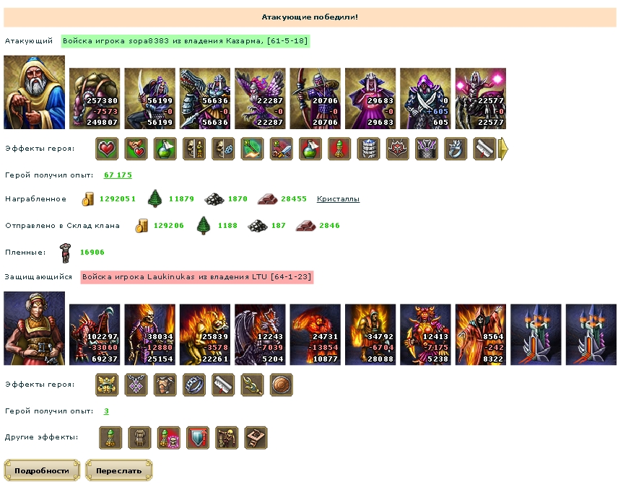Click the red shield with arrow effect
The image size is (618, 487).
pyautogui.click(x=198, y=437)
